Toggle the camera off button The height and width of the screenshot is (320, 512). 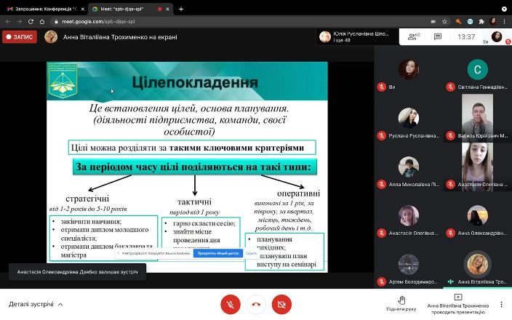coord(281,304)
